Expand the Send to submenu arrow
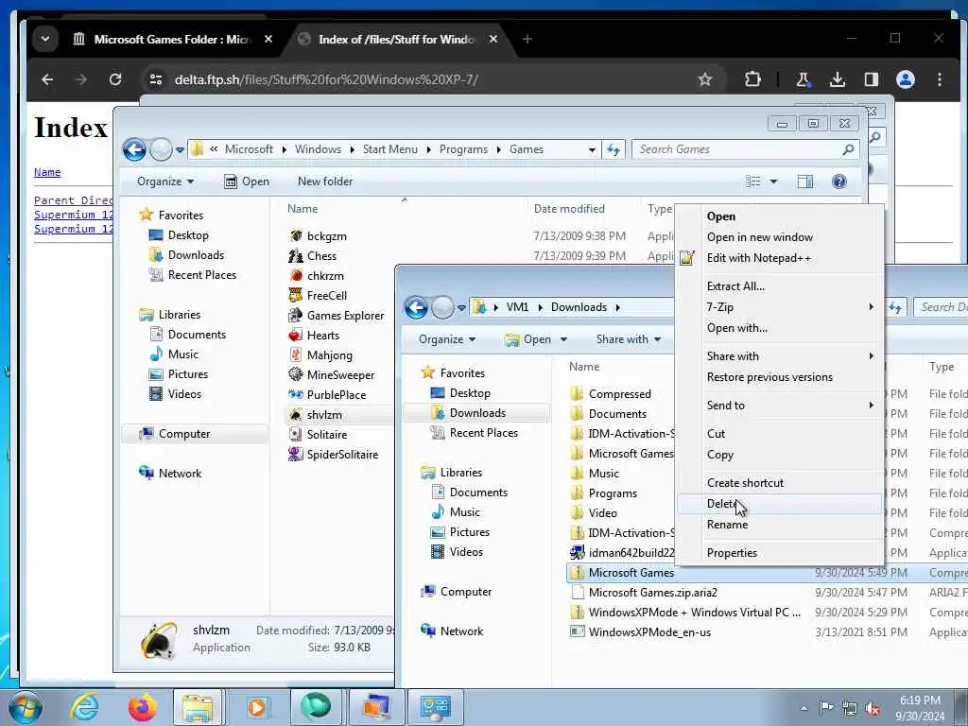The width and height of the screenshot is (968, 726). click(871, 405)
